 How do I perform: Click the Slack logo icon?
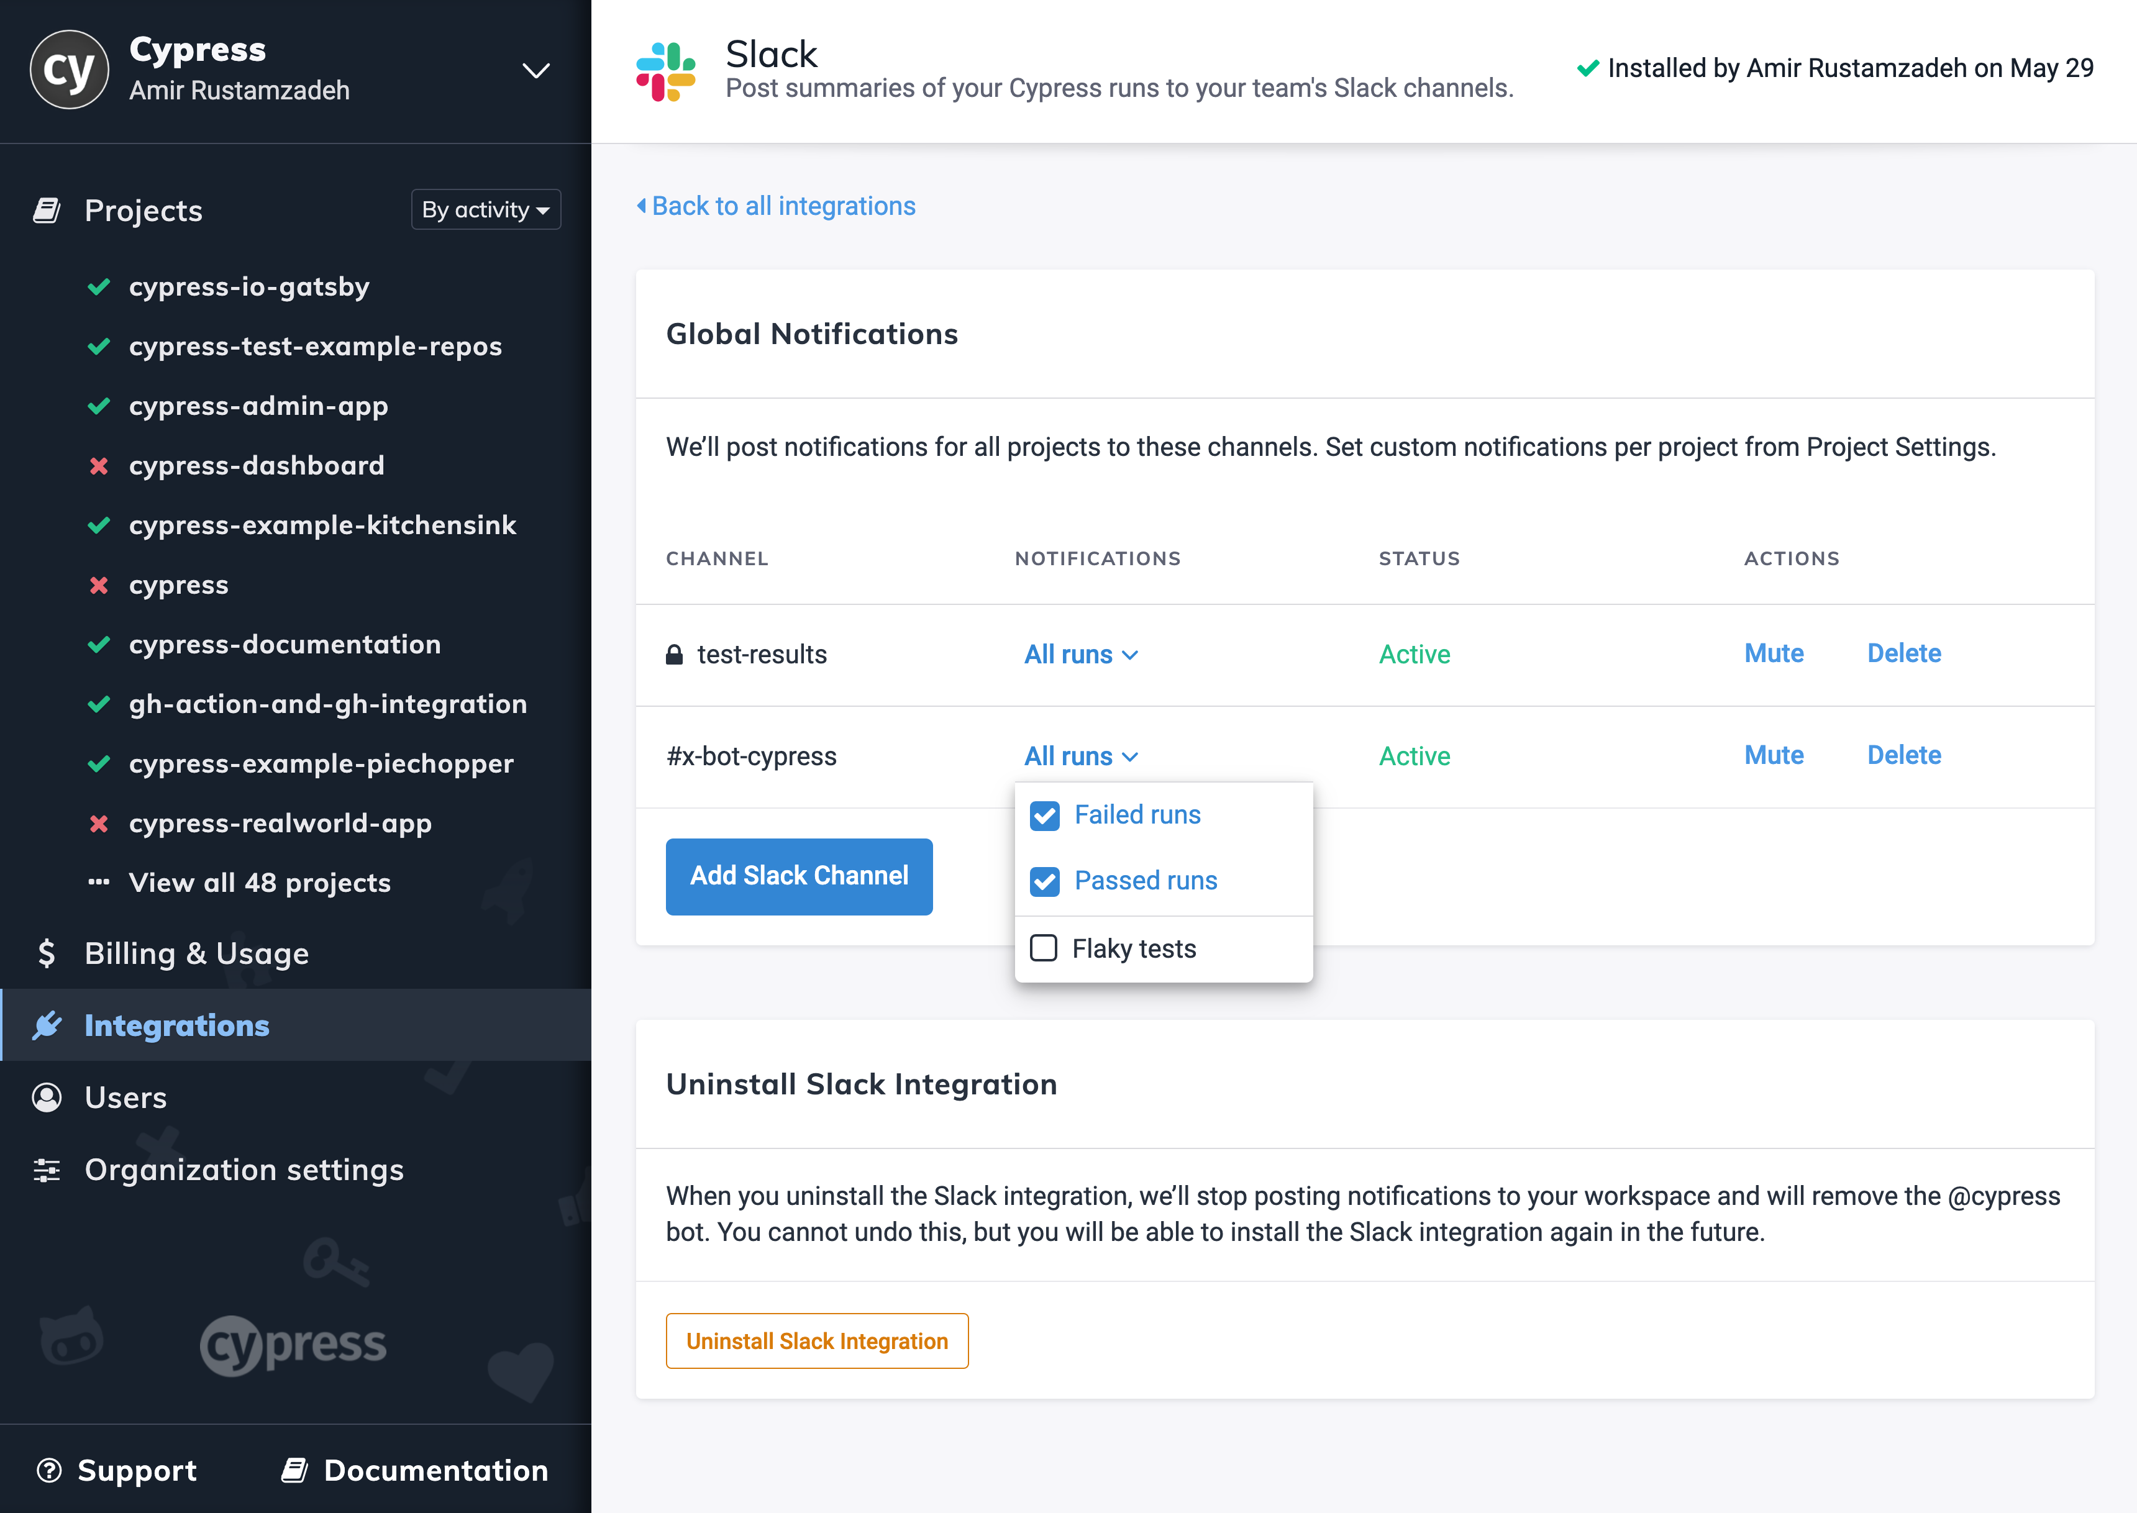tap(665, 69)
